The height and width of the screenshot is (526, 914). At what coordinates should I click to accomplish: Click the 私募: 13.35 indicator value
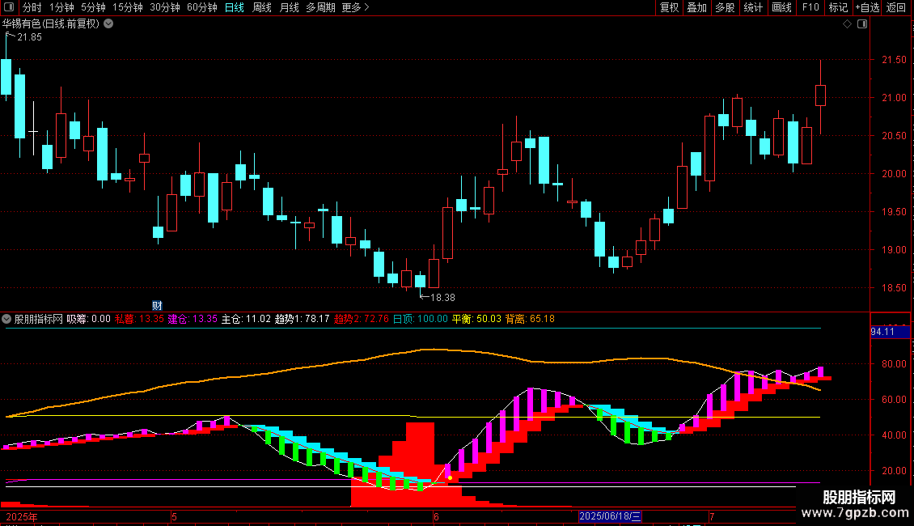[x=139, y=319]
